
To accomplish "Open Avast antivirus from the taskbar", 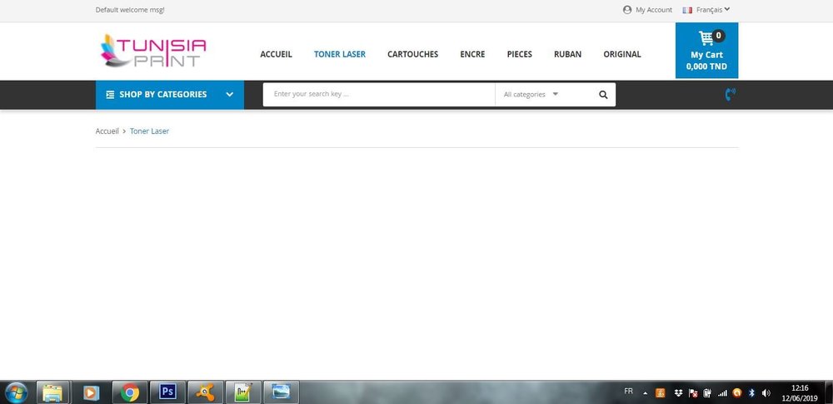I will tap(205, 392).
